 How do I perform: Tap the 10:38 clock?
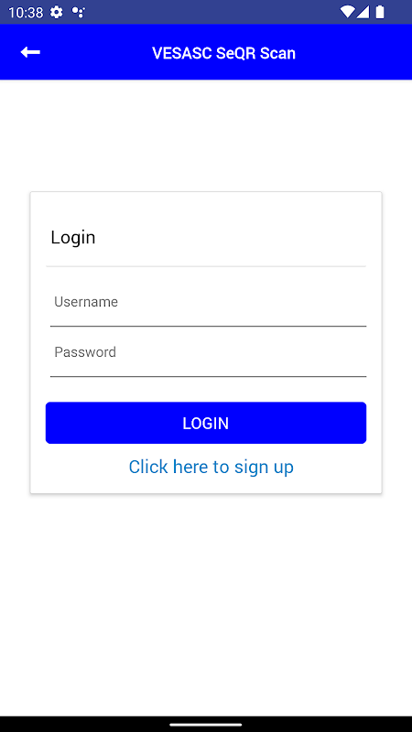(26, 12)
